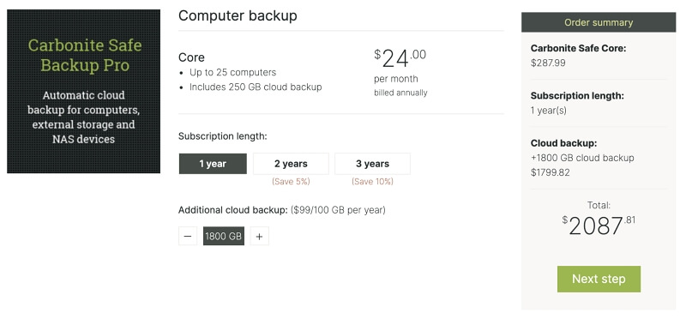Proceed with the Next step button
Viewport: 686px width, 319px height.
[x=599, y=279]
